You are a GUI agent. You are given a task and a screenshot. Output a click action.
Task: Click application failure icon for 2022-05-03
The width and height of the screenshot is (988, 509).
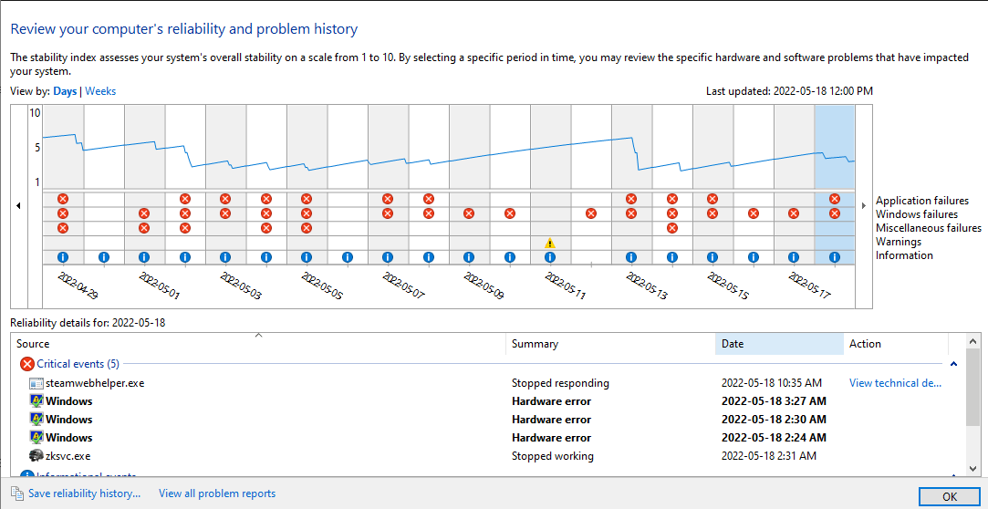pyautogui.click(x=225, y=199)
